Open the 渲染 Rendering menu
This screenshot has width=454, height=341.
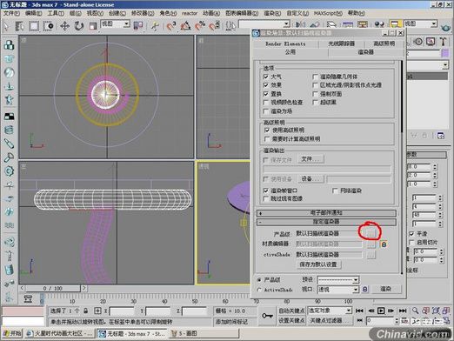272,13
